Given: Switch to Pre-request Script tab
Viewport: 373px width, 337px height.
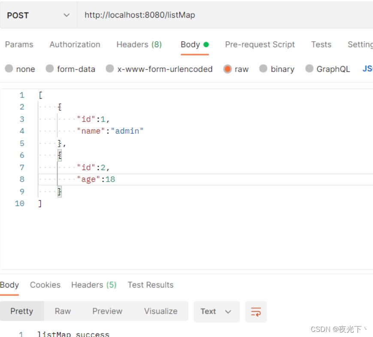Looking at the screenshot, I should [260, 45].
